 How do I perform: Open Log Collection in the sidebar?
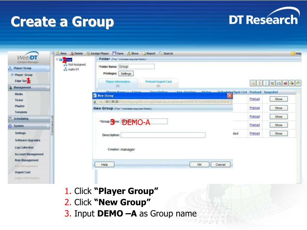(24, 147)
